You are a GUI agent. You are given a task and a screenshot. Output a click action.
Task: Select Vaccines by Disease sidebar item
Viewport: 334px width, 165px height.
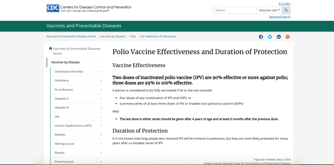click(x=65, y=62)
